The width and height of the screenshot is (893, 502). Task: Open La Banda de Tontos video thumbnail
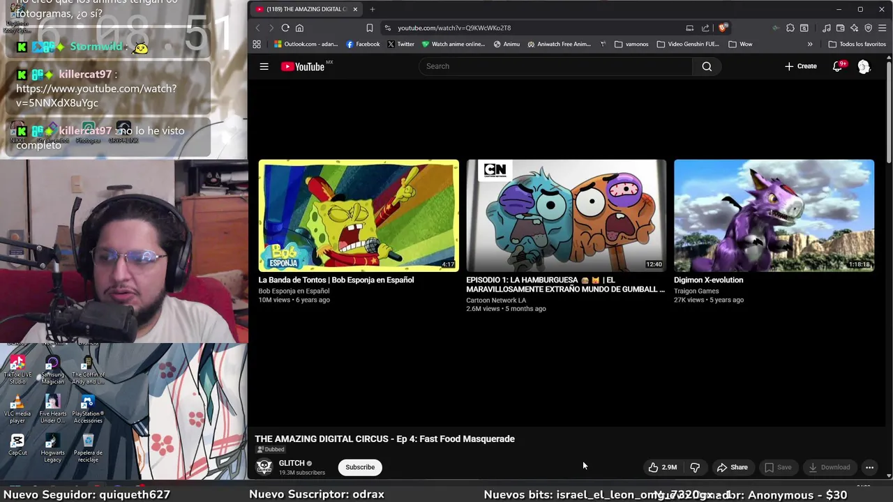[359, 215]
